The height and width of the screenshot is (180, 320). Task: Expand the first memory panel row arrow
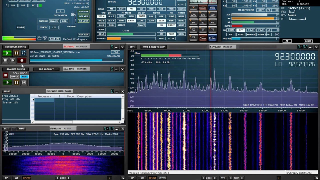[33, 100]
